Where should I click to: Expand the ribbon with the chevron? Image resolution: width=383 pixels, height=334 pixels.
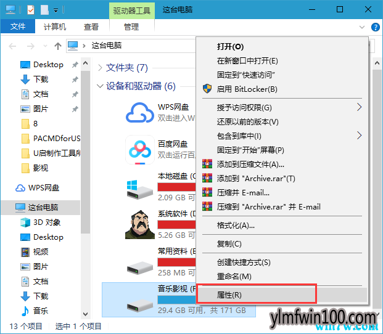[x=362, y=27]
